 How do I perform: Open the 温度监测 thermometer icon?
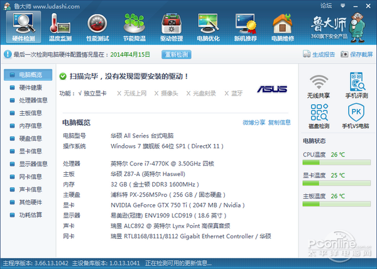click(x=60, y=27)
